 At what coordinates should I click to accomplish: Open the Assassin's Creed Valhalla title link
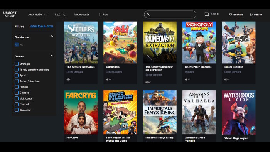[x=195, y=139]
